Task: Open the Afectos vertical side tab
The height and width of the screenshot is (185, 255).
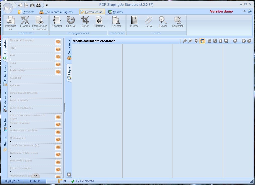Action: point(5,144)
